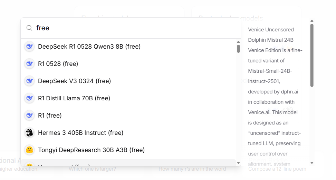
Task: Click the description panel scroll-down arrow
Action: click(x=312, y=162)
